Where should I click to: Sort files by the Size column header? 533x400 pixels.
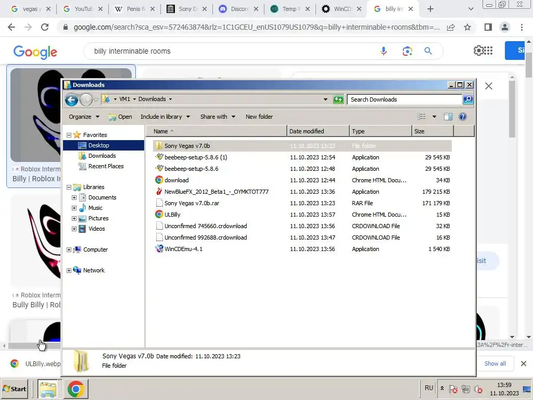(x=433, y=131)
